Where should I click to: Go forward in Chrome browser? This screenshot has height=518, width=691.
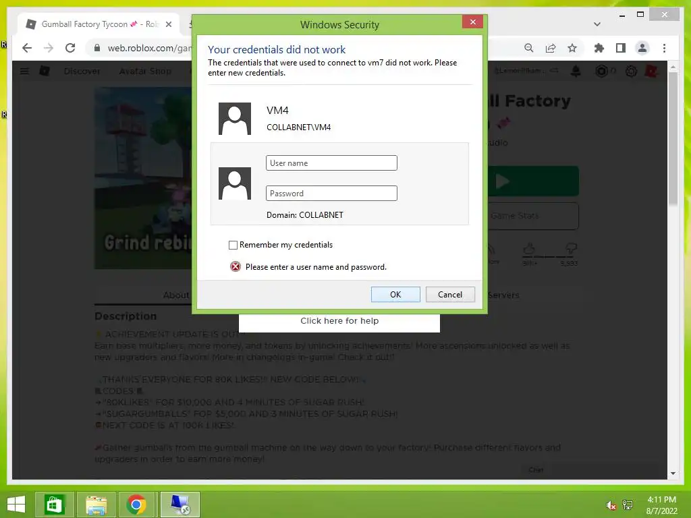(x=49, y=48)
